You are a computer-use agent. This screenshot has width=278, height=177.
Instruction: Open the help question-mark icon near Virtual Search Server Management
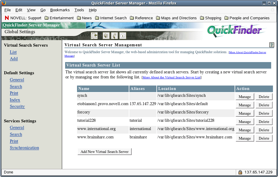[x=271, y=45]
